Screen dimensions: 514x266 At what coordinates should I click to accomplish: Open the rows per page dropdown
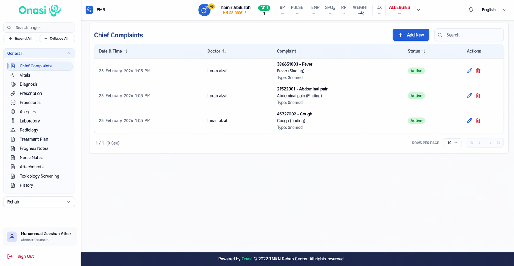click(x=452, y=143)
